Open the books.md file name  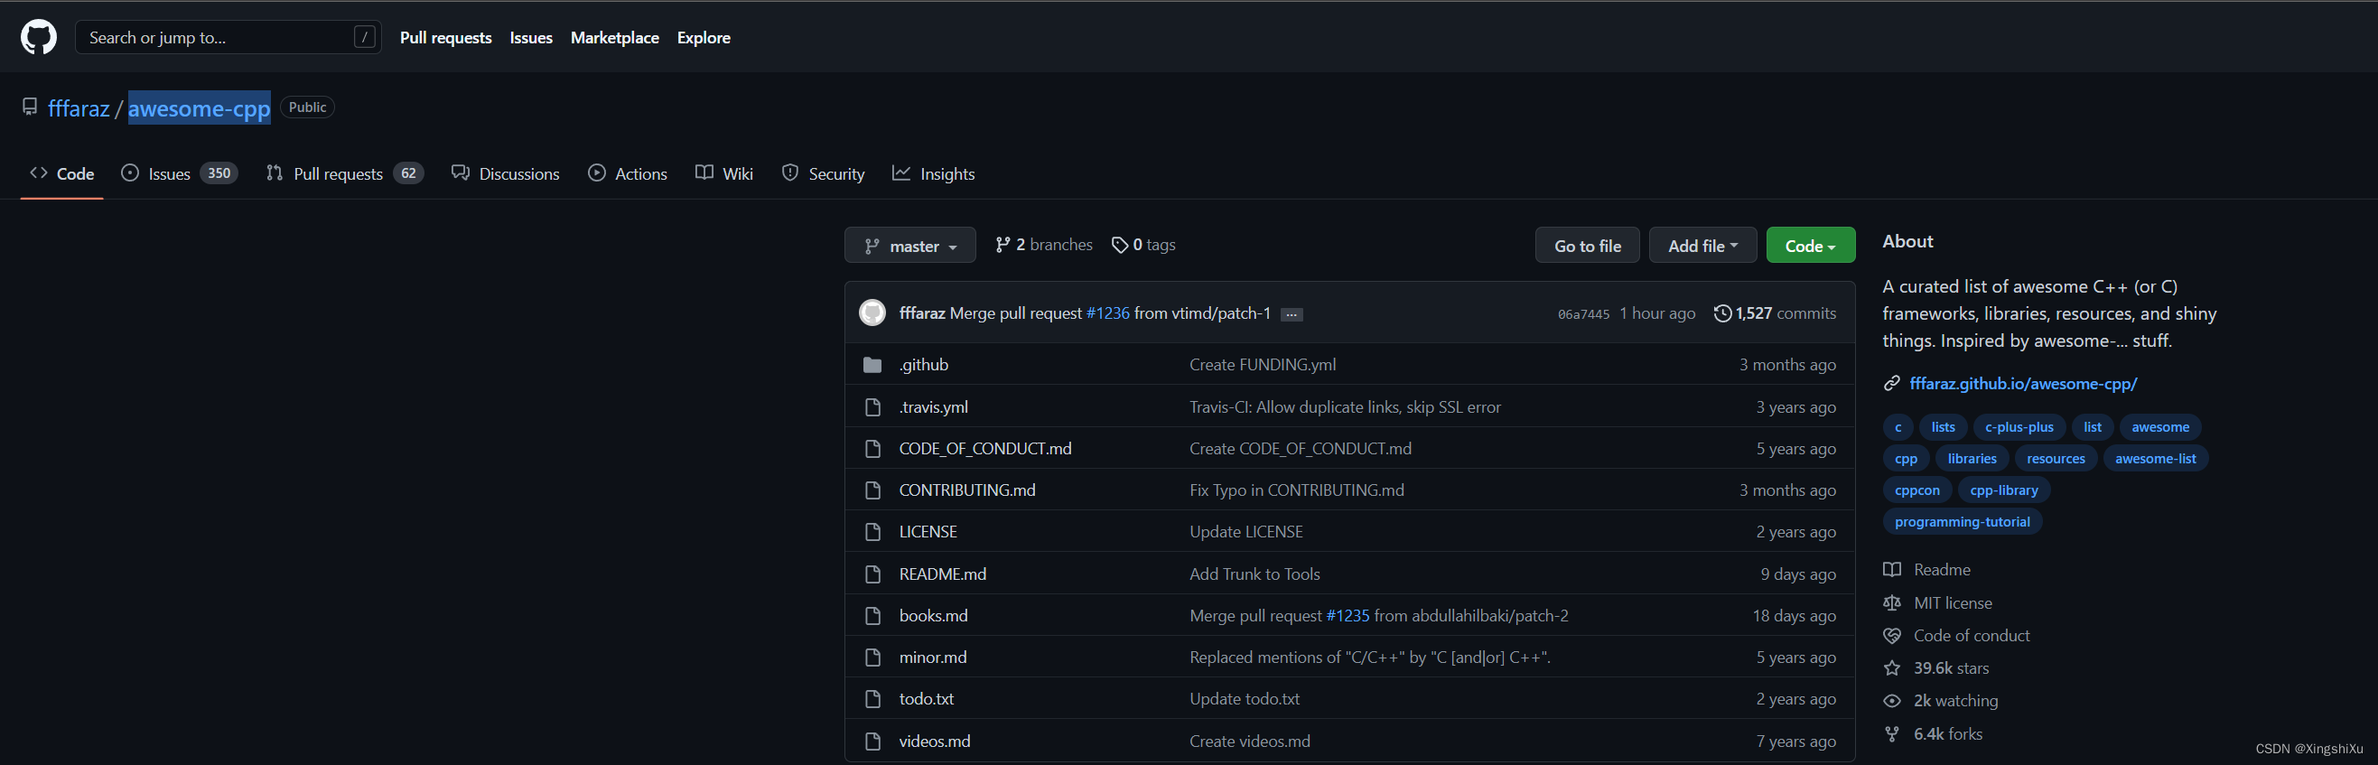click(x=933, y=615)
